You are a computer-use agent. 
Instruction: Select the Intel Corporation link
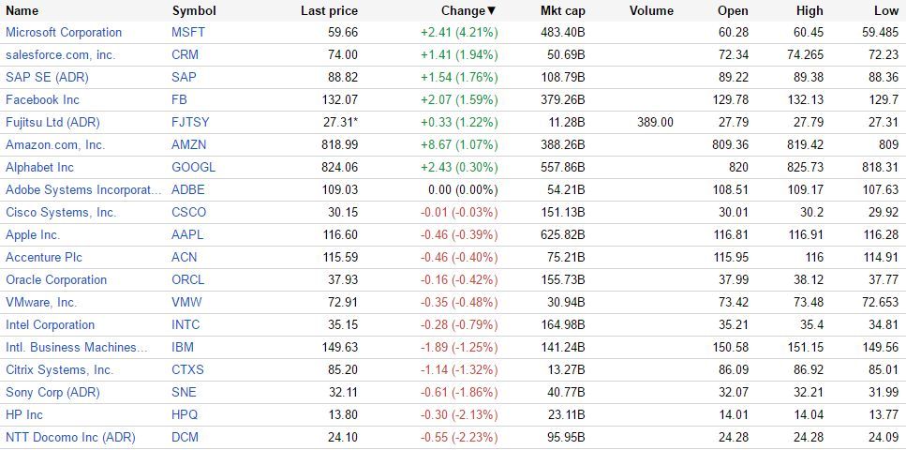51,324
